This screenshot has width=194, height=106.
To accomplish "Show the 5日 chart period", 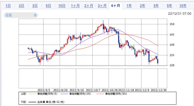I will point(48,6).
